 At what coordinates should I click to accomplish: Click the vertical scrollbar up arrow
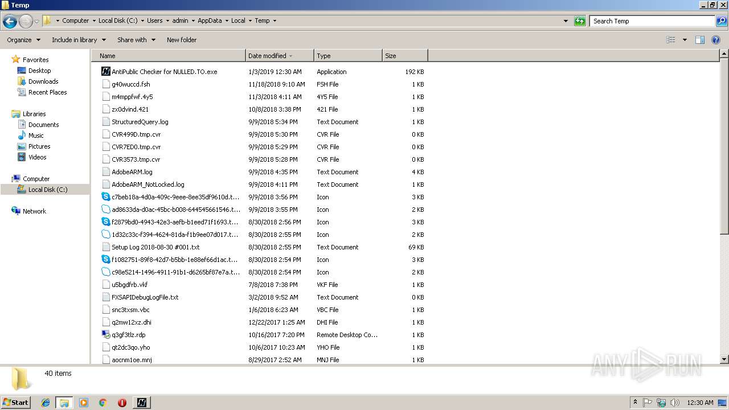(724, 54)
